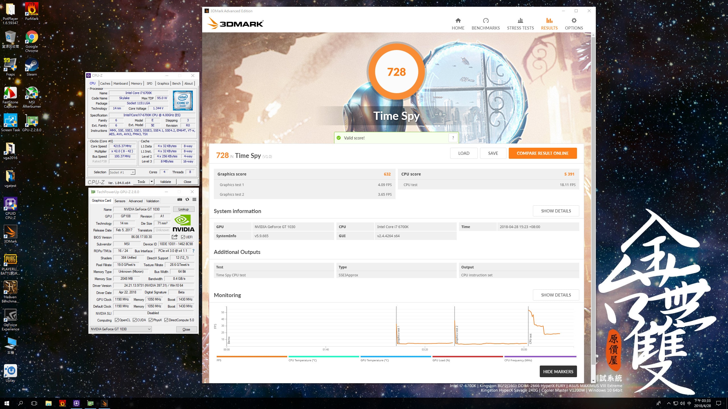Click Validate in CPU-Z

coord(166,182)
